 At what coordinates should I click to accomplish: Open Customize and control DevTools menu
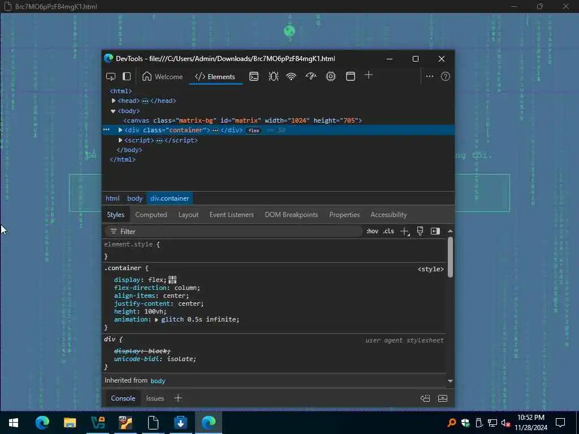click(430, 76)
